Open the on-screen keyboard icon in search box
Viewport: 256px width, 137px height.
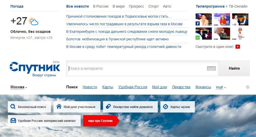tap(211, 68)
